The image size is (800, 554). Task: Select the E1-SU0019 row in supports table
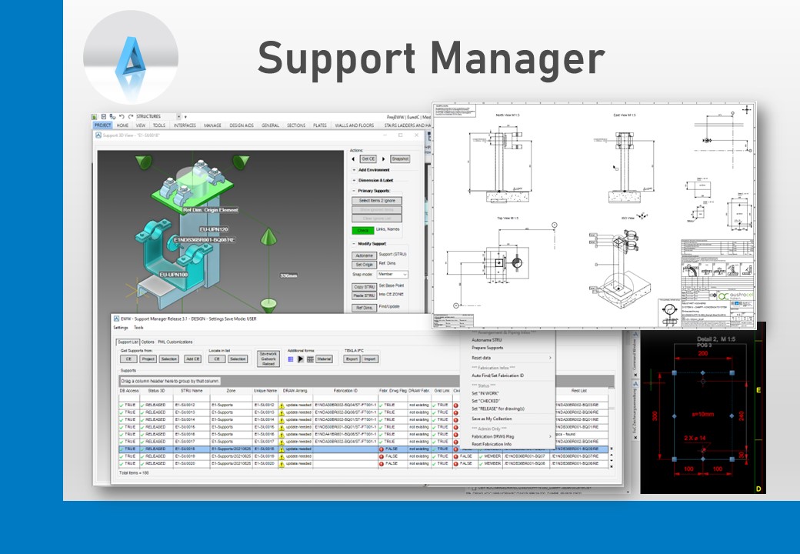188,456
